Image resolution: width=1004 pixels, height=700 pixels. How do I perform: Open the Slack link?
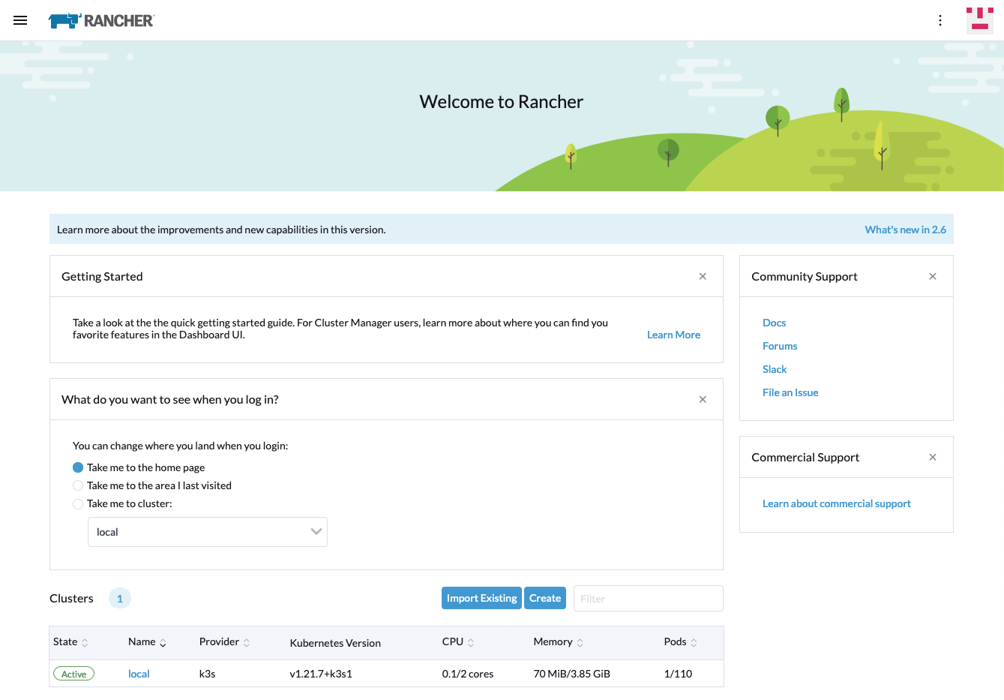tap(775, 369)
